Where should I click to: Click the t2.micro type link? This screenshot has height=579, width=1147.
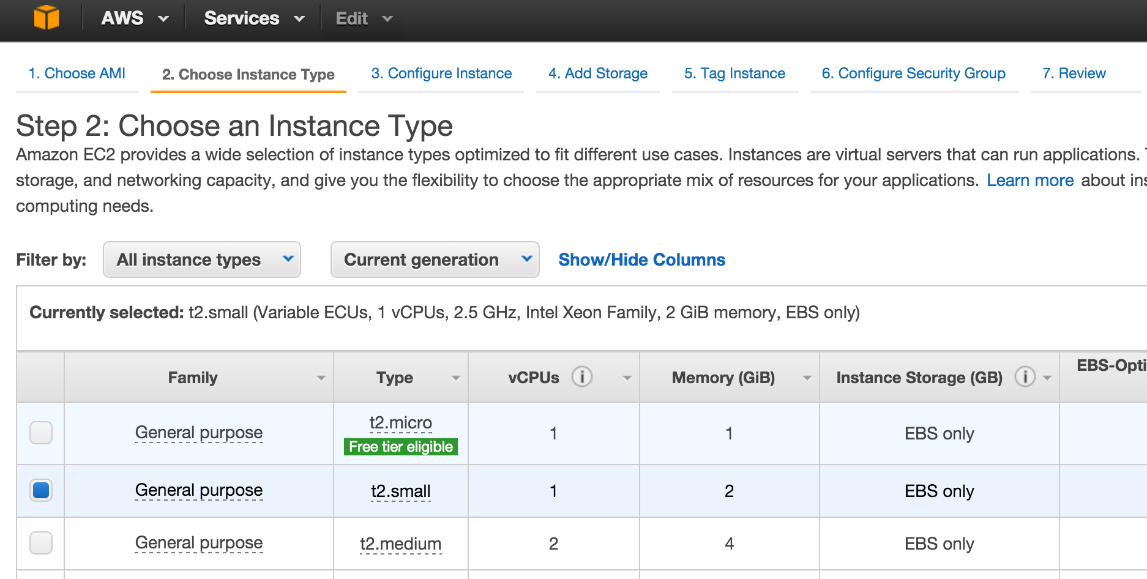tap(401, 423)
